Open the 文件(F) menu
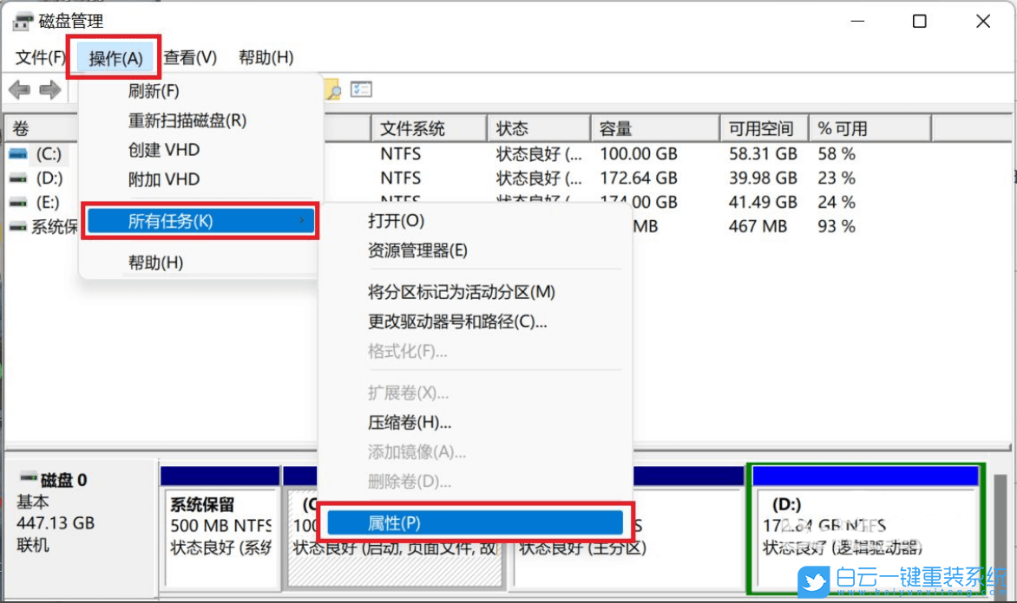This screenshot has height=603, width=1017. coord(38,57)
